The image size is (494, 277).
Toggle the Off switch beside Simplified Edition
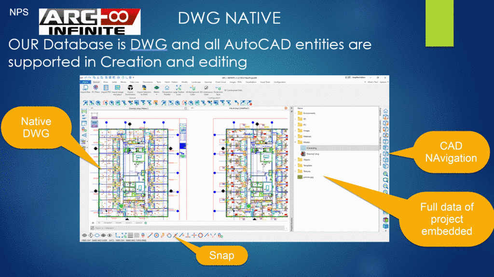(x=348, y=78)
